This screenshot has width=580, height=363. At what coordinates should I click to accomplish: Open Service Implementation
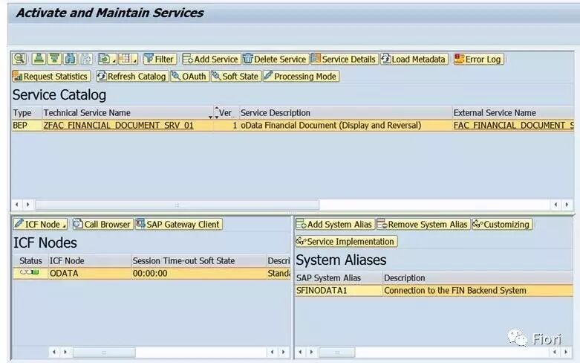pos(346,241)
